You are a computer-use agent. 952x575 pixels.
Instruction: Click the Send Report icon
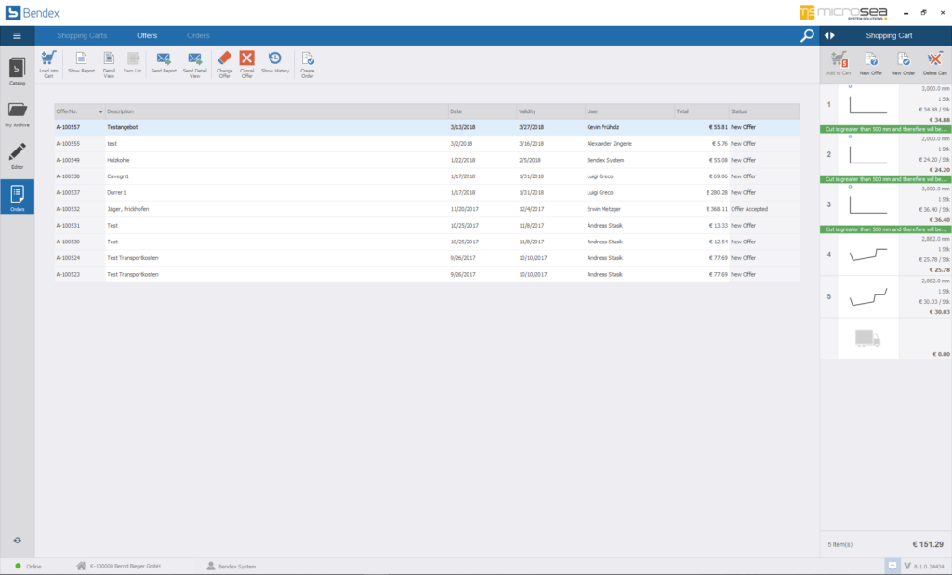164,61
